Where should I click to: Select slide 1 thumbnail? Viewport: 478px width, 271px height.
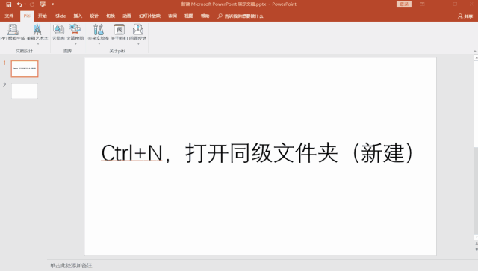pyautogui.click(x=25, y=69)
